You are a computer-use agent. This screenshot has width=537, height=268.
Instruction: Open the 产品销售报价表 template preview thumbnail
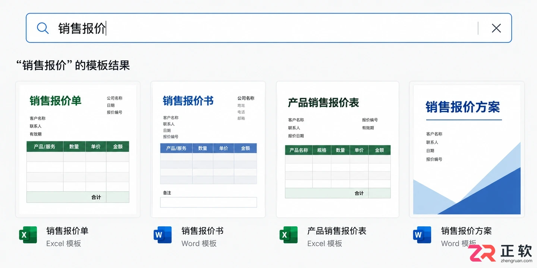coord(337,149)
